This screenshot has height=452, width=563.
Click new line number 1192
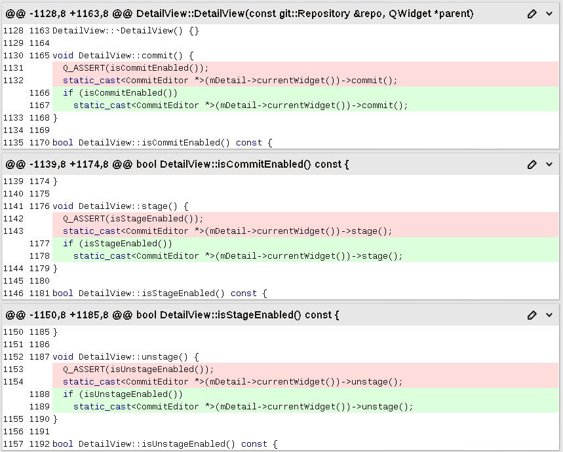click(39, 444)
